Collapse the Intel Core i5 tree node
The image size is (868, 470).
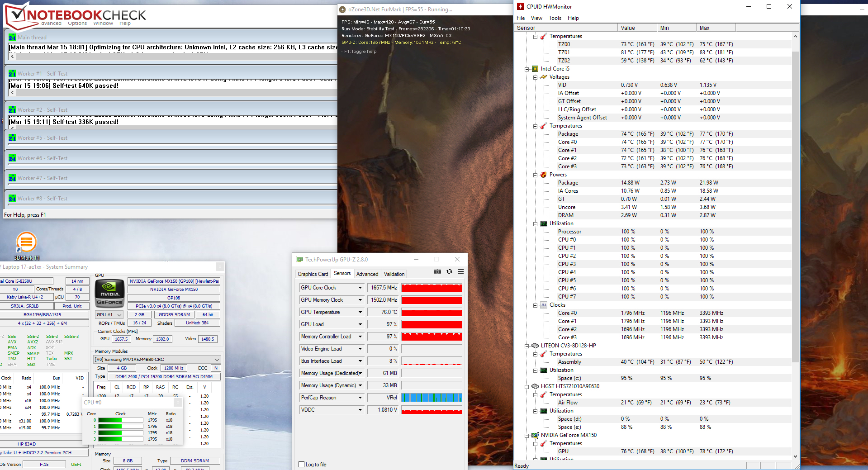527,69
